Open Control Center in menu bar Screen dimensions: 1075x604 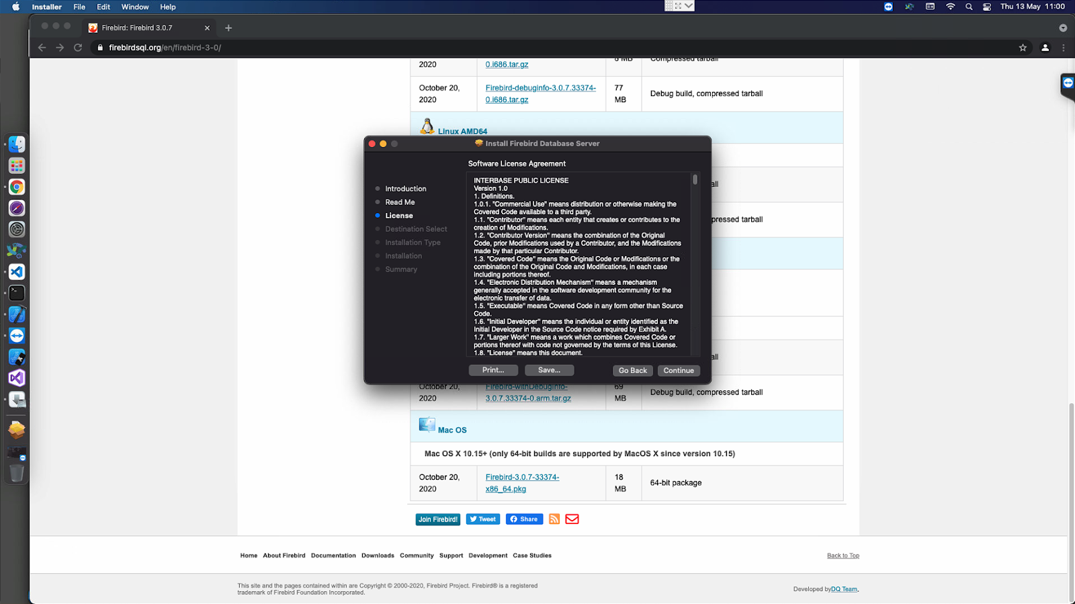(x=987, y=7)
